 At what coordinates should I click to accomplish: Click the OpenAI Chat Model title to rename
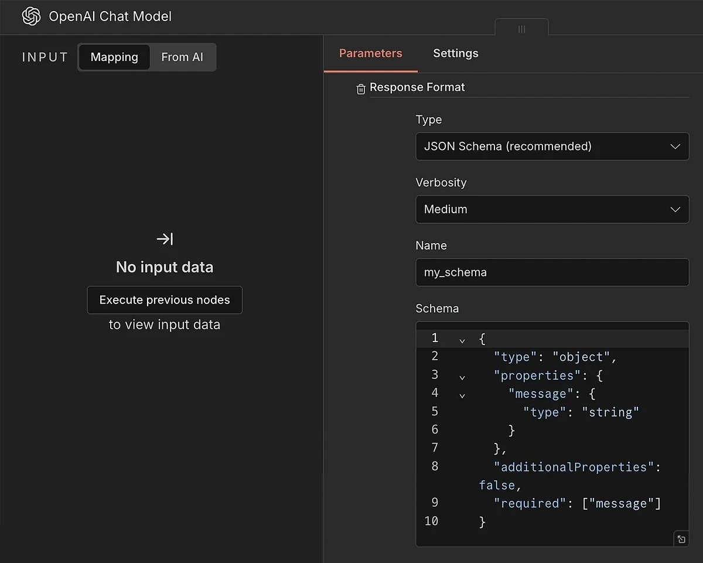[x=110, y=16]
